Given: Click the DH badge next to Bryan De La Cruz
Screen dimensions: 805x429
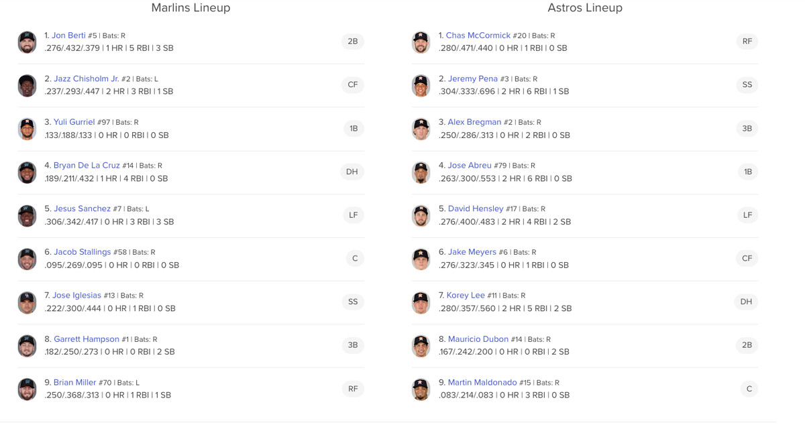Looking at the screenshot, I should click(352, 172).
